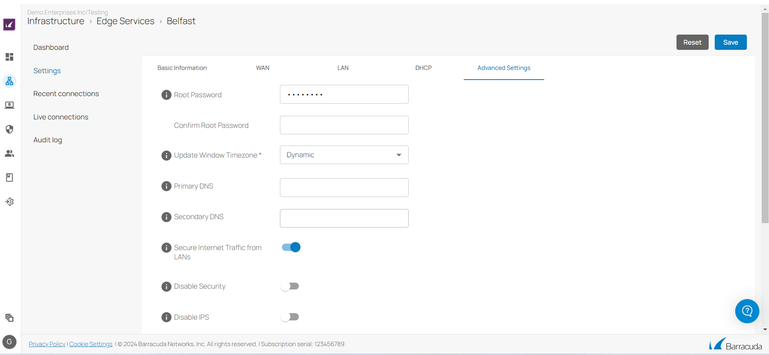The width and height of the screenshot is (769, 355).
Task: Click the Save button
Action: pos(730,42)
